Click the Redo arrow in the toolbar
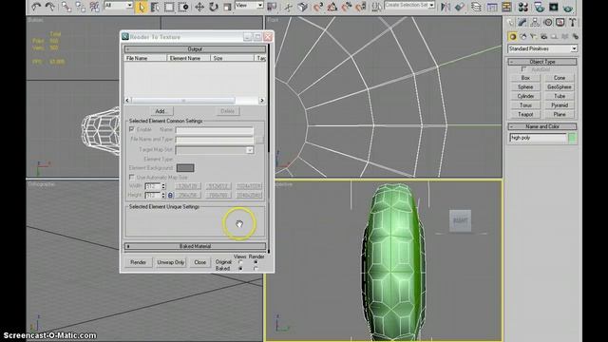 click(x=49, y=7)
